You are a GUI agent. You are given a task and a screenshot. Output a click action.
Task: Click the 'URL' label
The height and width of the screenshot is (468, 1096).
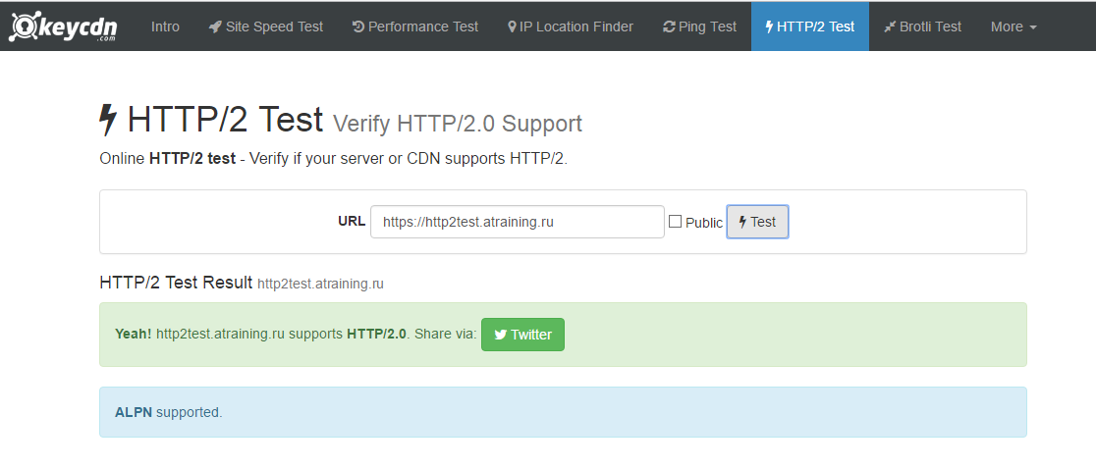[x=352, y=222]
